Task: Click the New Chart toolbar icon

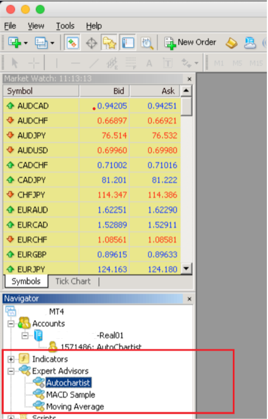Action: point(15,43)
